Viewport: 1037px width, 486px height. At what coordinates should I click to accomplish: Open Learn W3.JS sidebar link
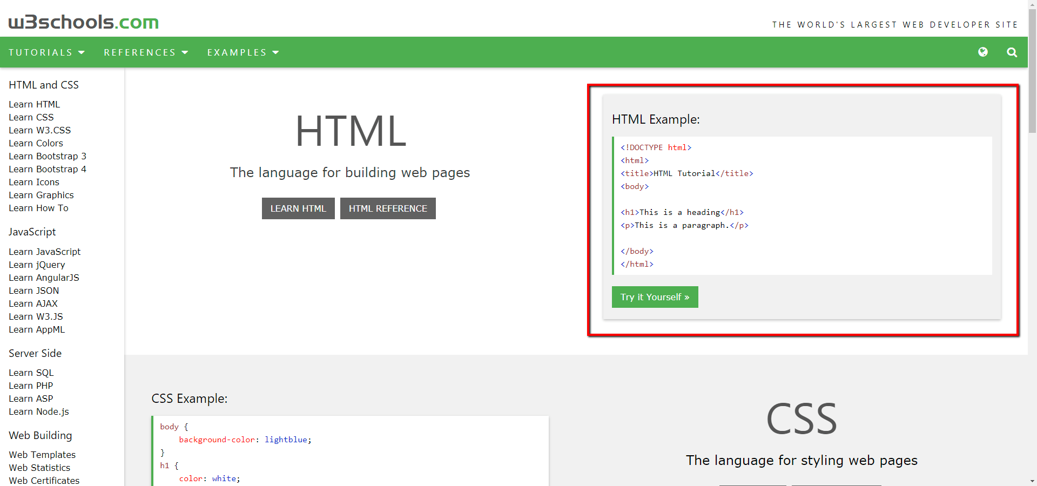pos(36,316)
